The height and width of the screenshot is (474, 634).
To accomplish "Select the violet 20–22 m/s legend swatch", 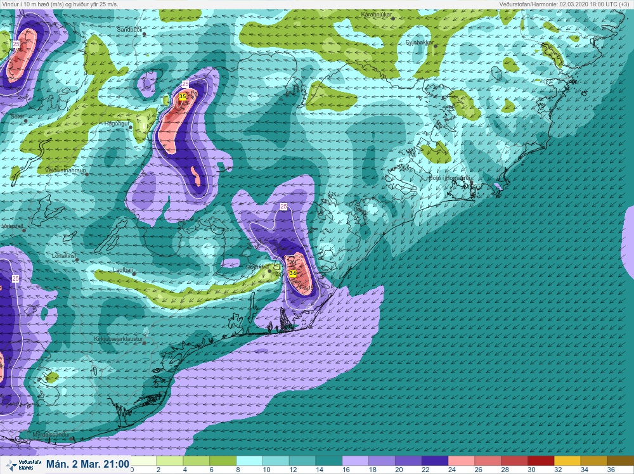I will pos(408,461).
